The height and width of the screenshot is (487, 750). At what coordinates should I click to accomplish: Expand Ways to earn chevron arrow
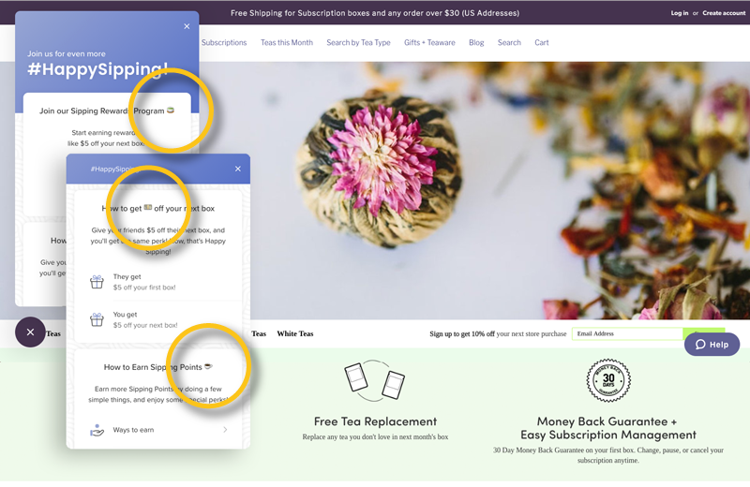click(225, 430)
